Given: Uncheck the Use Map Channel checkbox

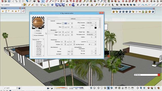Looking at the screenshot, I should coord(89,44).
